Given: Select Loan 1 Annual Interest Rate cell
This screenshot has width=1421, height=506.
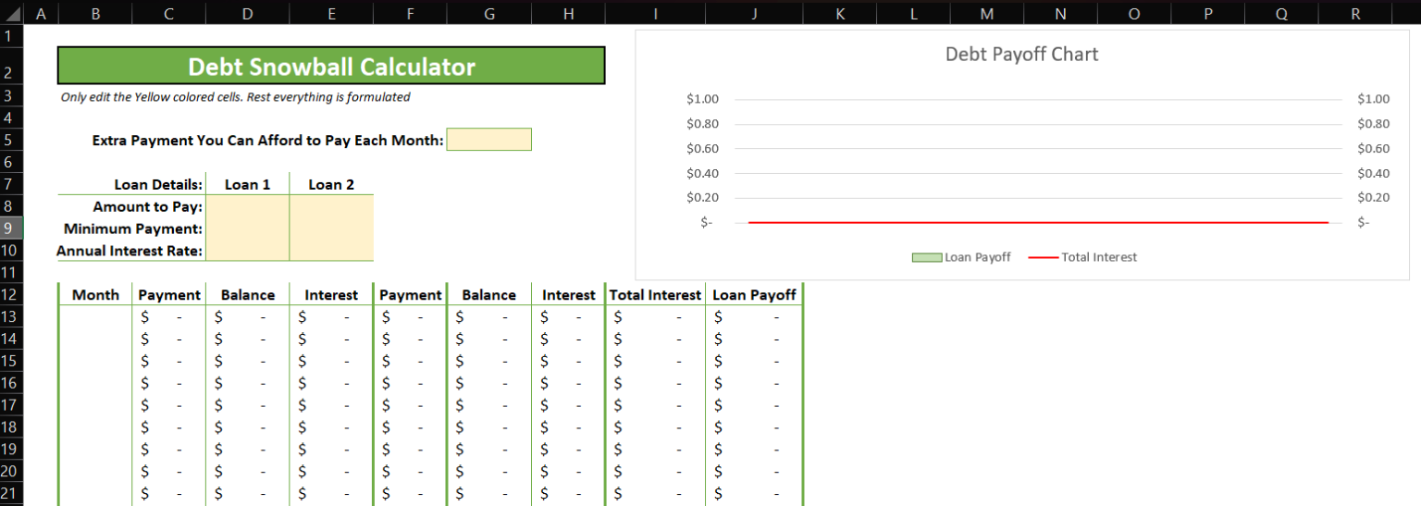Looking at the screenshot, I should [247, 250].
